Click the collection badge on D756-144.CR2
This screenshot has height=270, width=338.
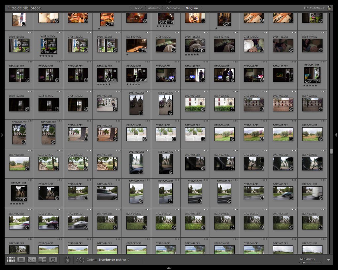pos(112,80)
